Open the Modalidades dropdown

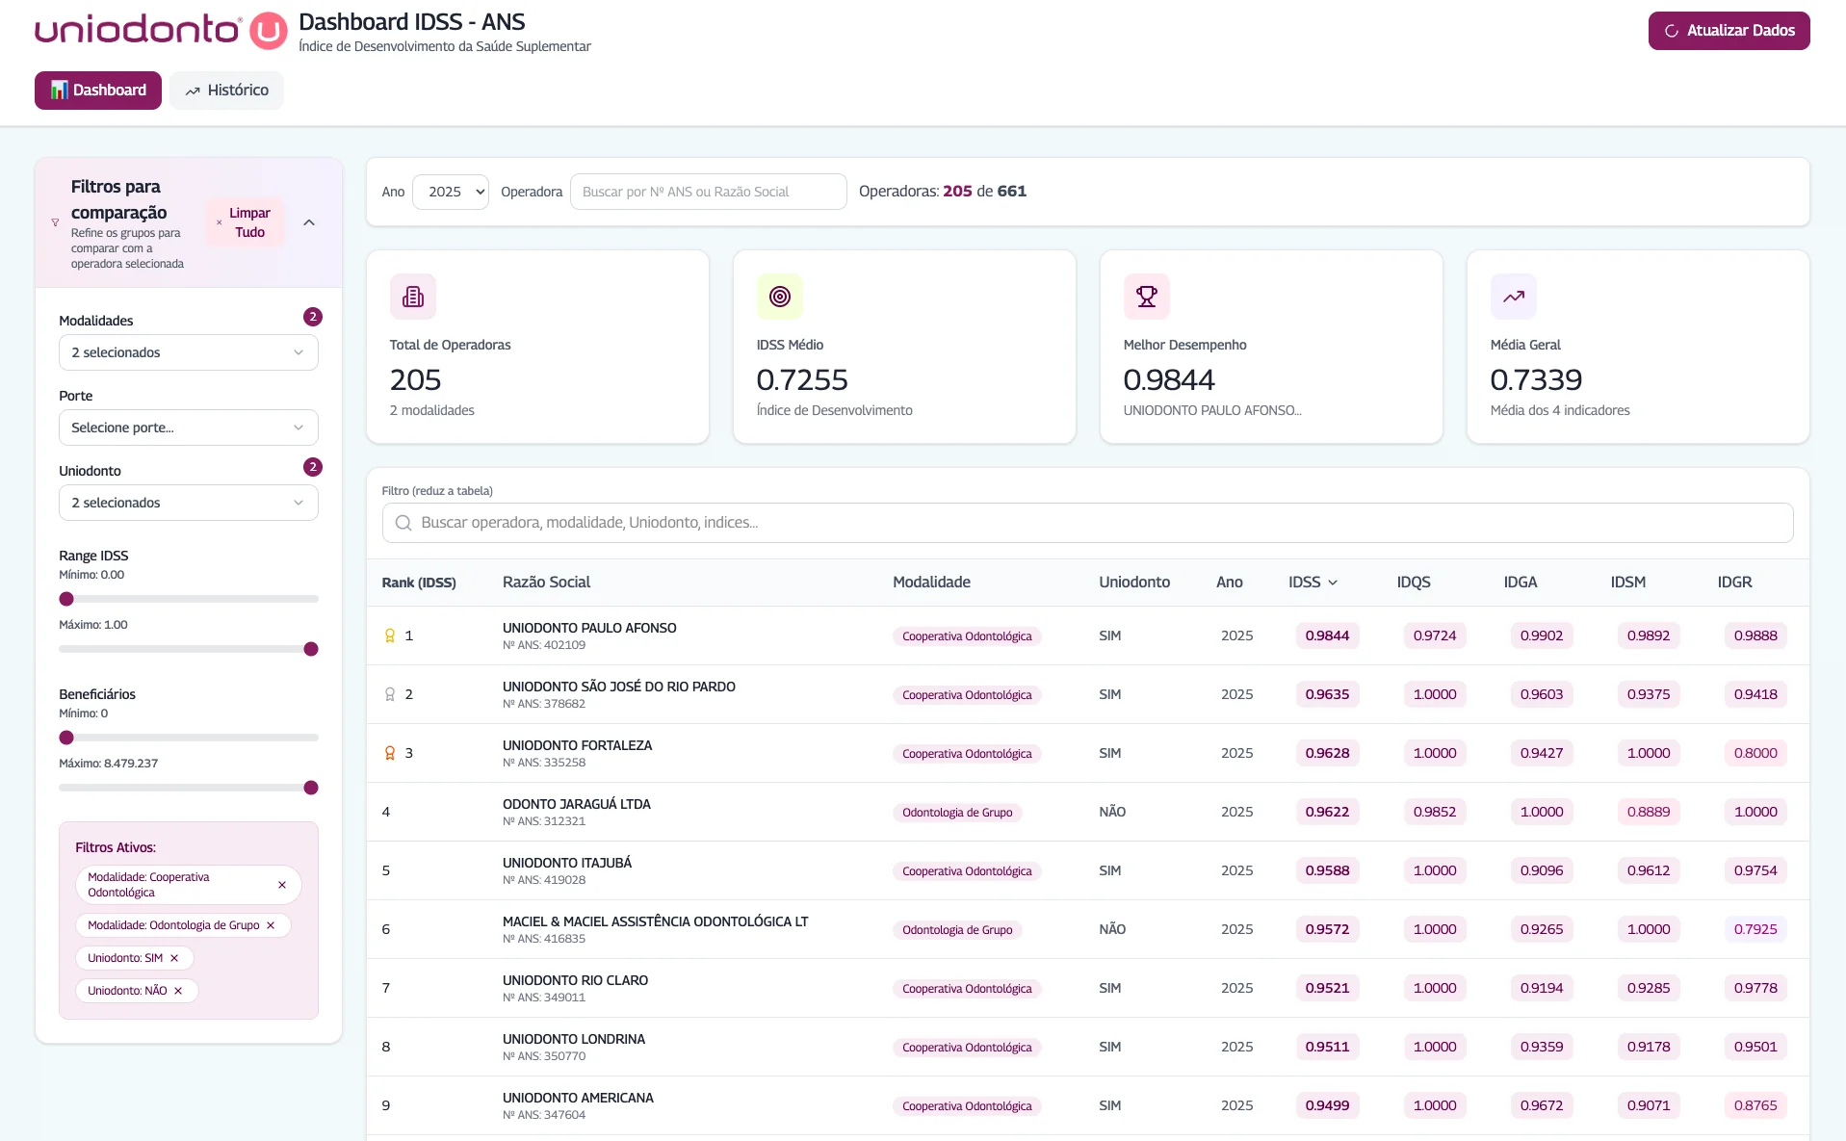[189, 352]
